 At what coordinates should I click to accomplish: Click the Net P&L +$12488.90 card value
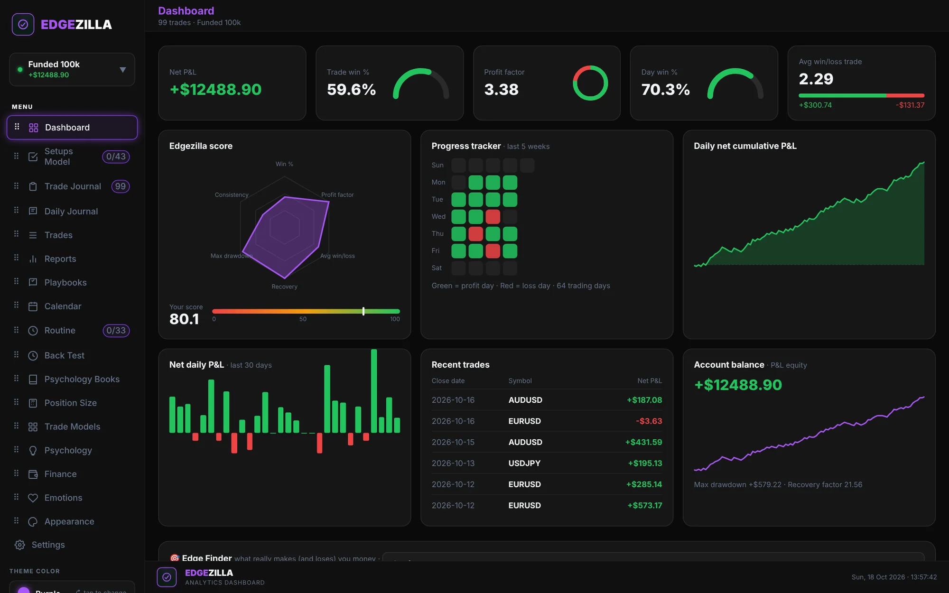[x=215, y=90]
